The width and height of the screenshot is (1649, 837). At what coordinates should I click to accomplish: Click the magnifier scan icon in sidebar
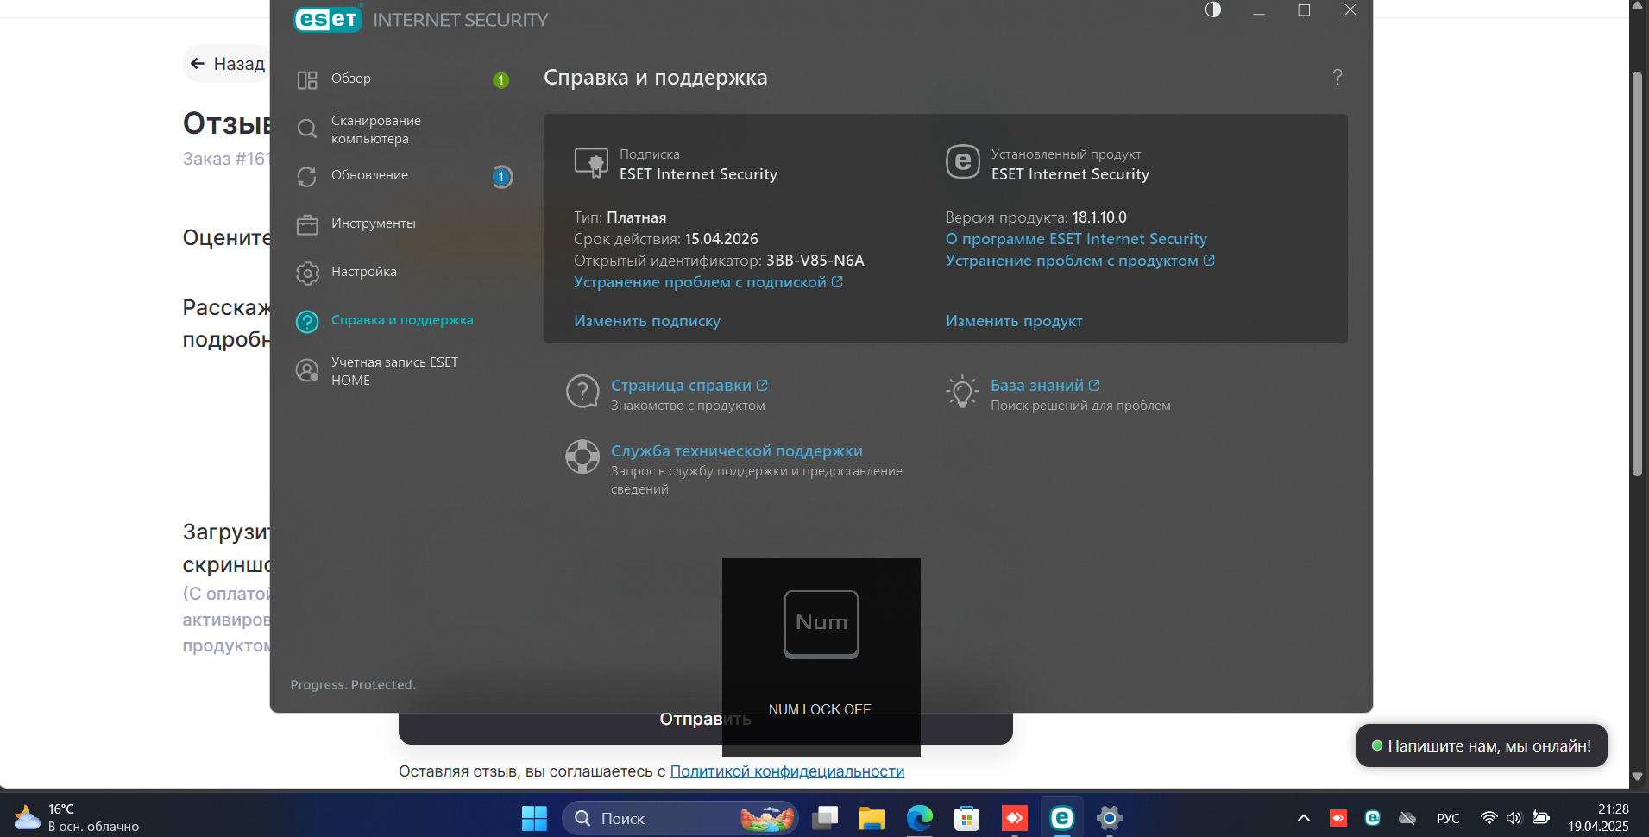pos(307,129)
